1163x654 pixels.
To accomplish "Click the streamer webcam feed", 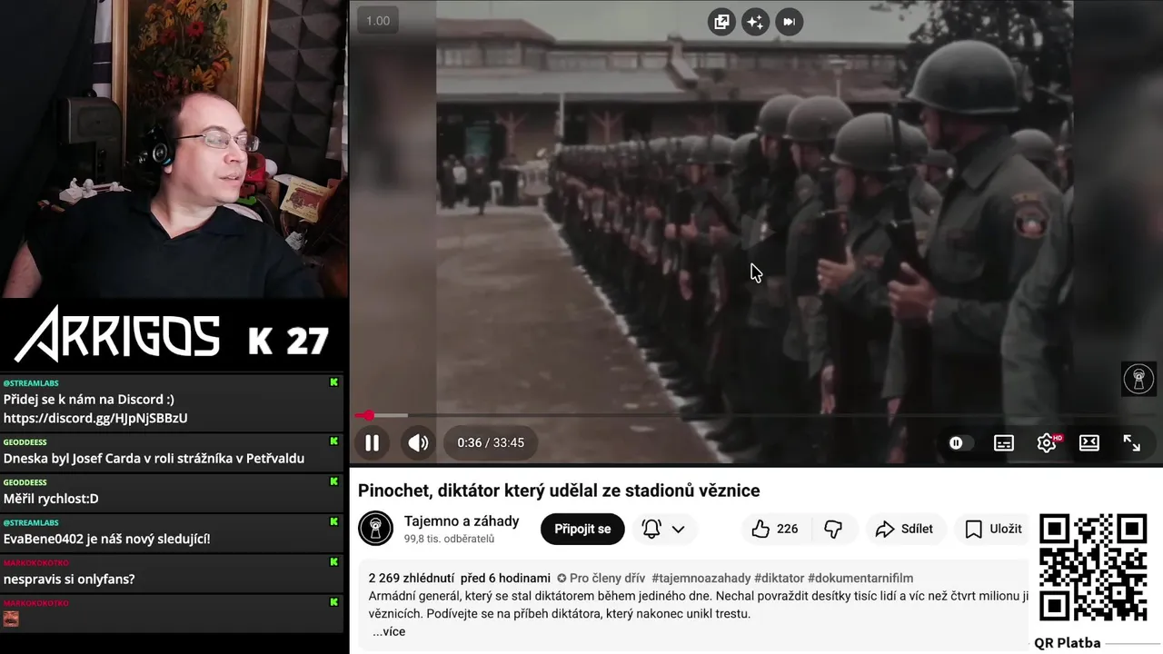I will (x=173, y=149).
